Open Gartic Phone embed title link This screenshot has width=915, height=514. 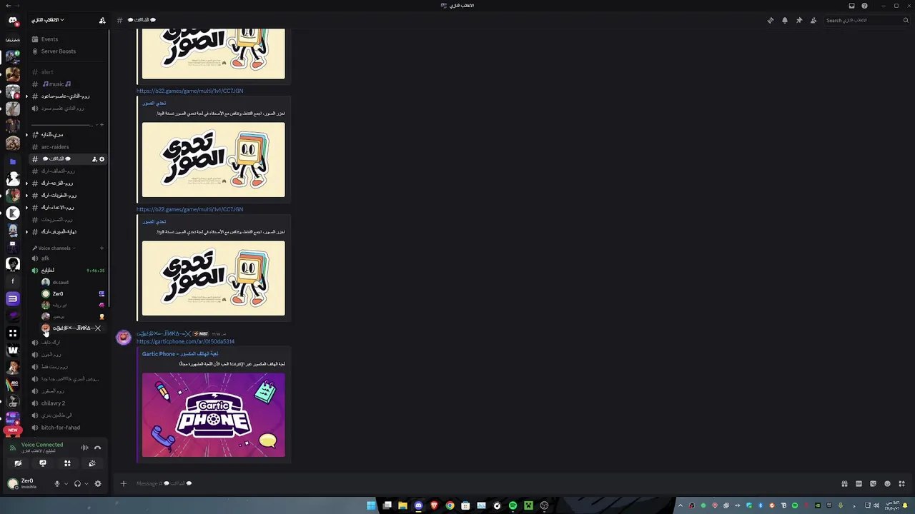click(x=179, y=354)
